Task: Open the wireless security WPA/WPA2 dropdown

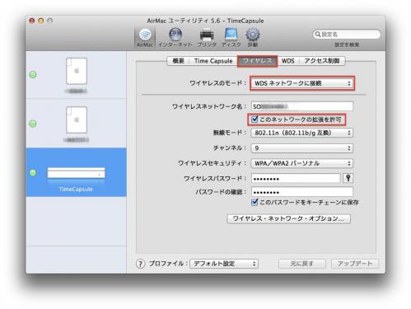Action: click(x=302, y=163)
